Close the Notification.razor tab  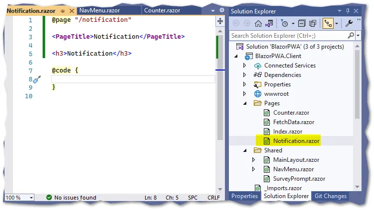coord(71,11)
